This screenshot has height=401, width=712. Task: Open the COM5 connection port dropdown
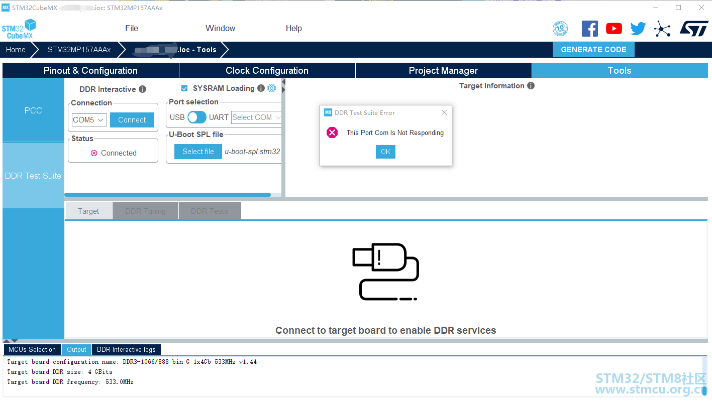89,120
